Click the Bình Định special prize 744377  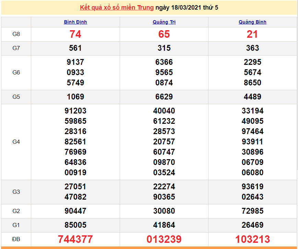(x=75, y=239)
